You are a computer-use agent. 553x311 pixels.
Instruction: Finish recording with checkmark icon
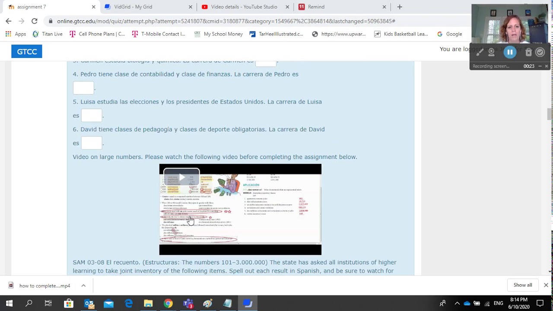pos(540,52)
